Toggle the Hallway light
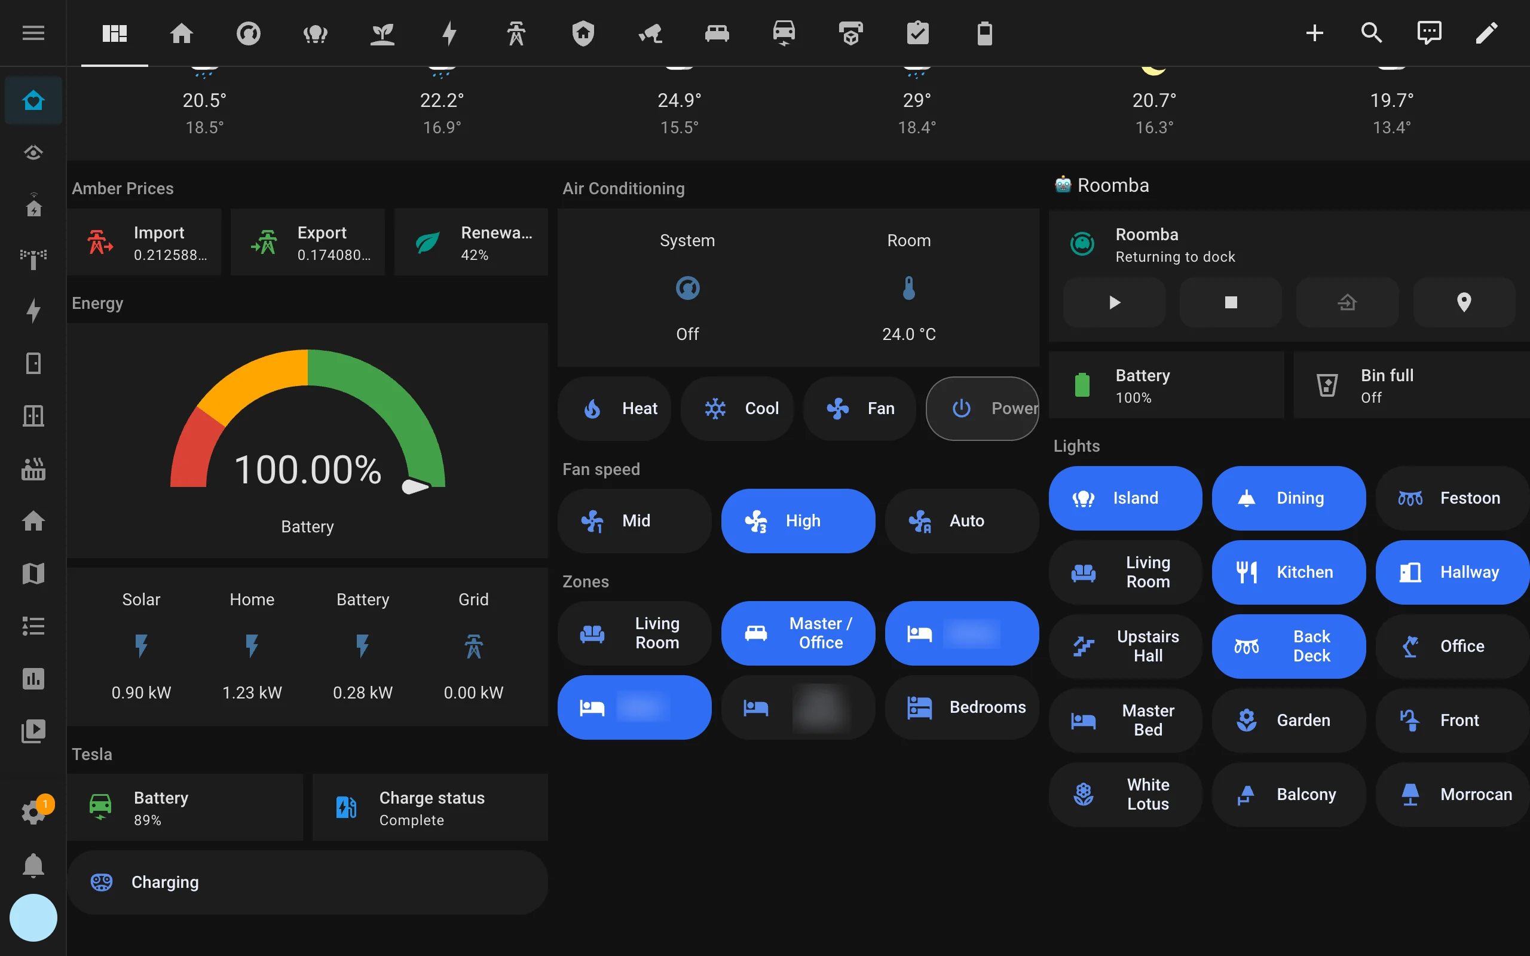The image size is (1530, 956). coord(1452,572)
